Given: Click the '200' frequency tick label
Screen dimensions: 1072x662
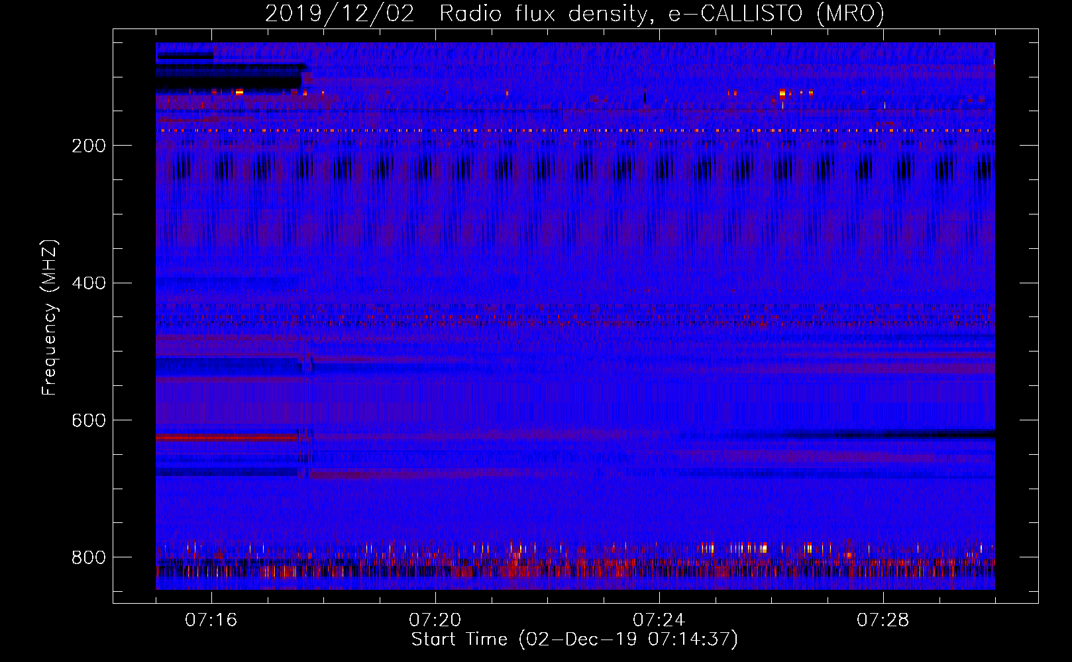Looking at the screenshot, I should [x=89, y=146].
